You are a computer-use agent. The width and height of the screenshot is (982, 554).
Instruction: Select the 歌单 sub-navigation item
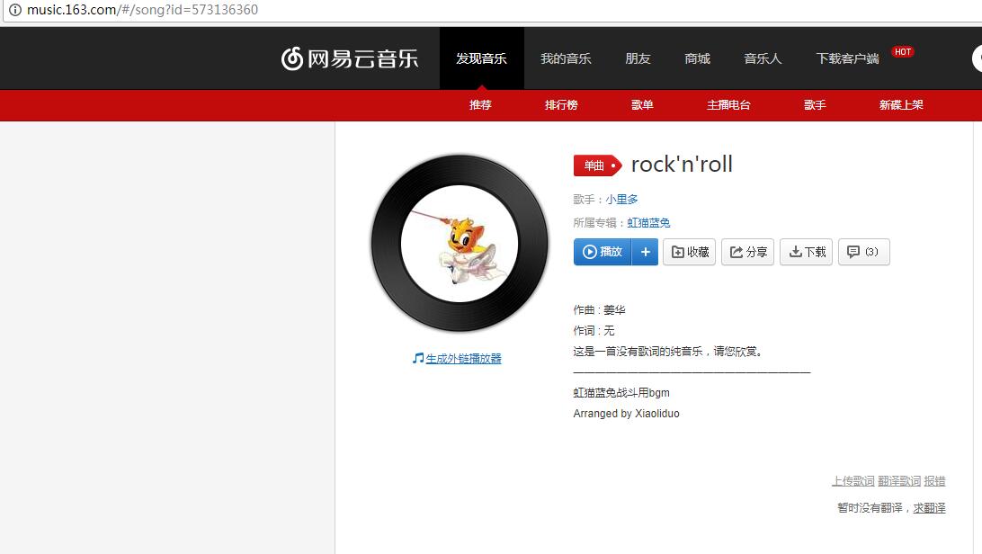point(642,104)
